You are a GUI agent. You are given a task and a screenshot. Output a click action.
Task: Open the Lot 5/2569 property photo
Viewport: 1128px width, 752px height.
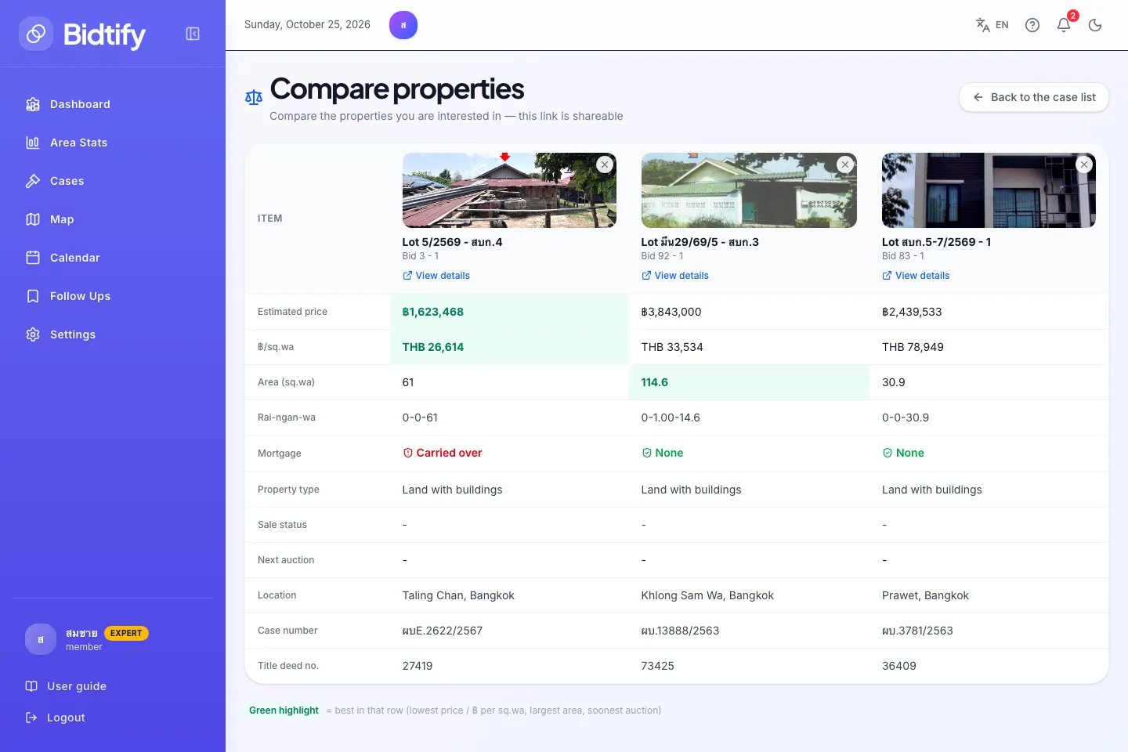pyautogui.click(x=509, y=190)
